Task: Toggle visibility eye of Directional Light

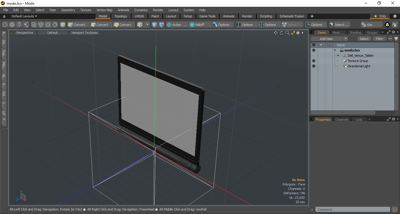Action: click(314, 66)
